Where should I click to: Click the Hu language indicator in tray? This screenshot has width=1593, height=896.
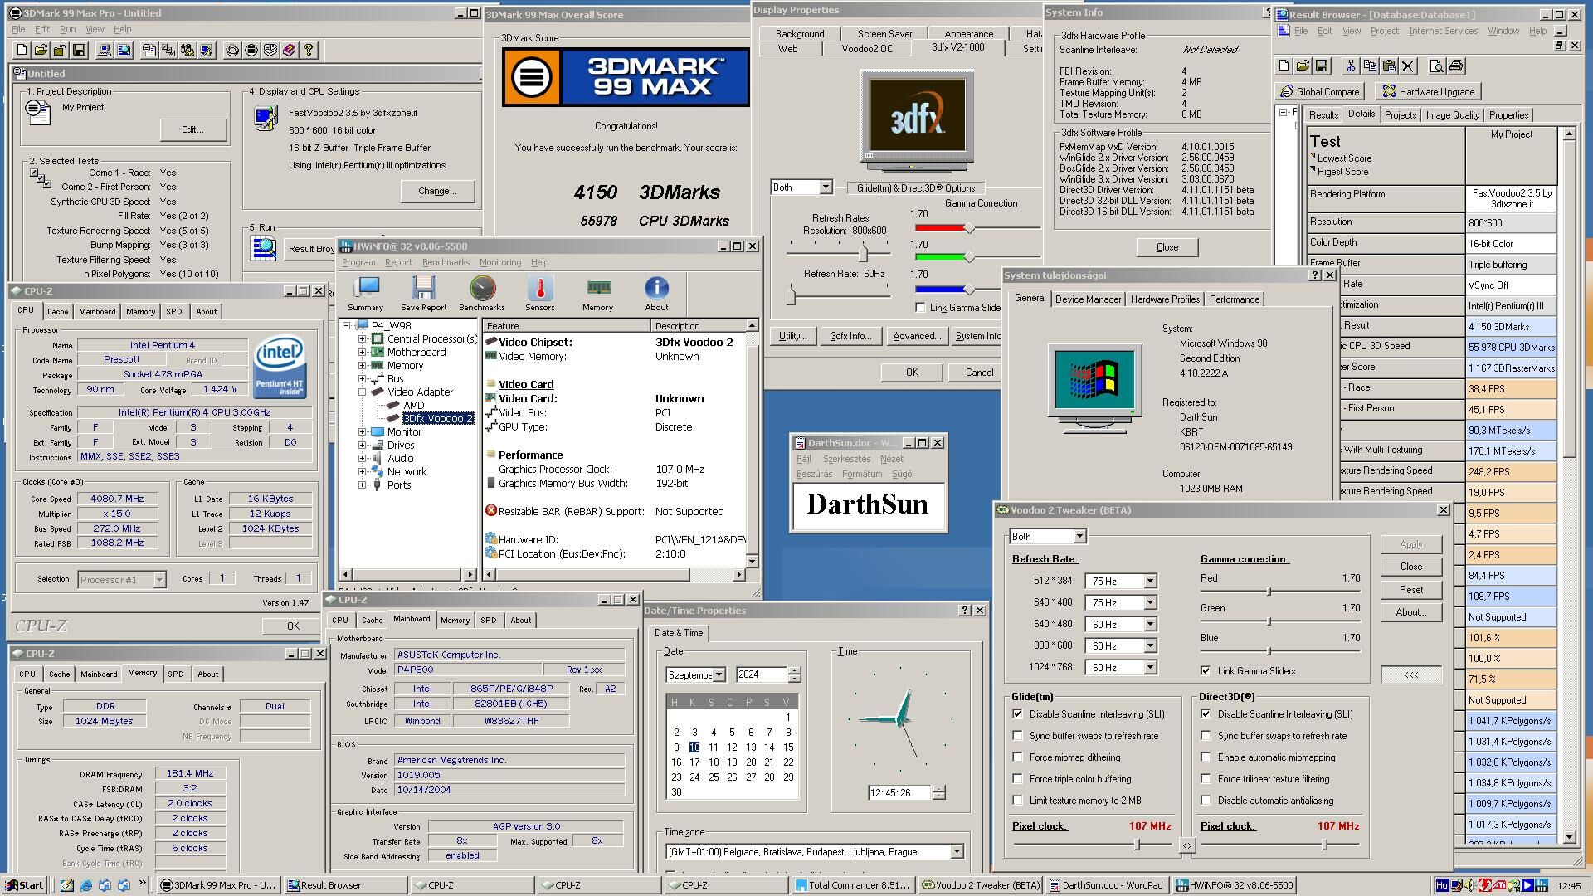pyautogui.click(x=1443, y=885)
